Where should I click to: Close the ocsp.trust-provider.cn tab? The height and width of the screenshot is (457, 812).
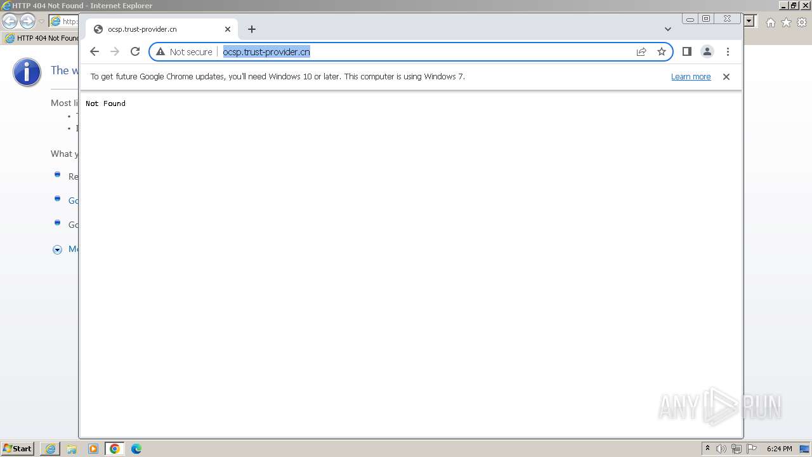click(x=228, y=29)
